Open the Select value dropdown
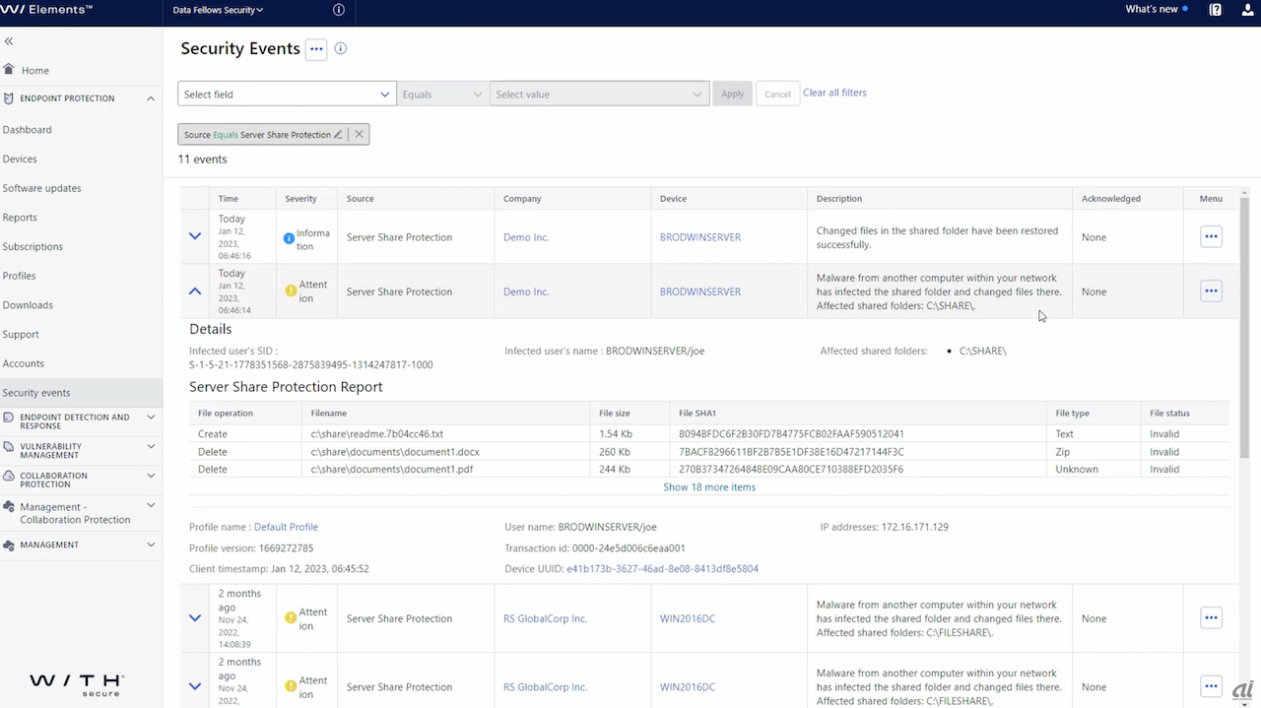 (x=599, y=95)
